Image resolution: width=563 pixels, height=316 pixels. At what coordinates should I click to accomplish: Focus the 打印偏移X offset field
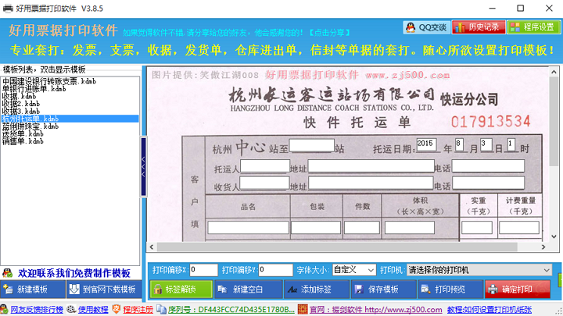point(203,270)
